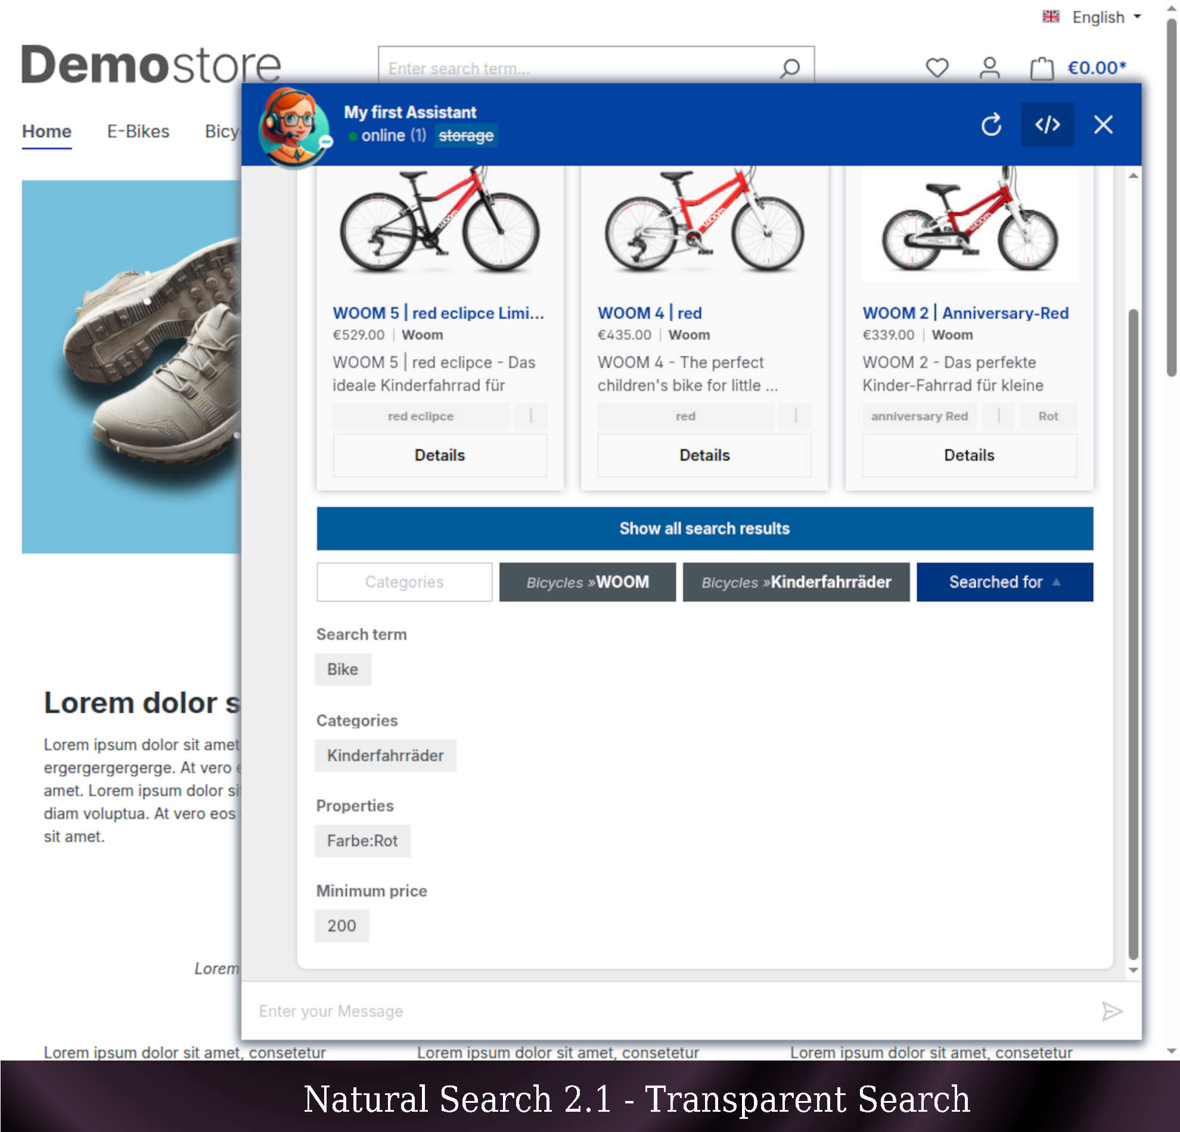This screenshot has width=1180, height=1132.
Task: Click the assistant avatar image
Action: 293,126
